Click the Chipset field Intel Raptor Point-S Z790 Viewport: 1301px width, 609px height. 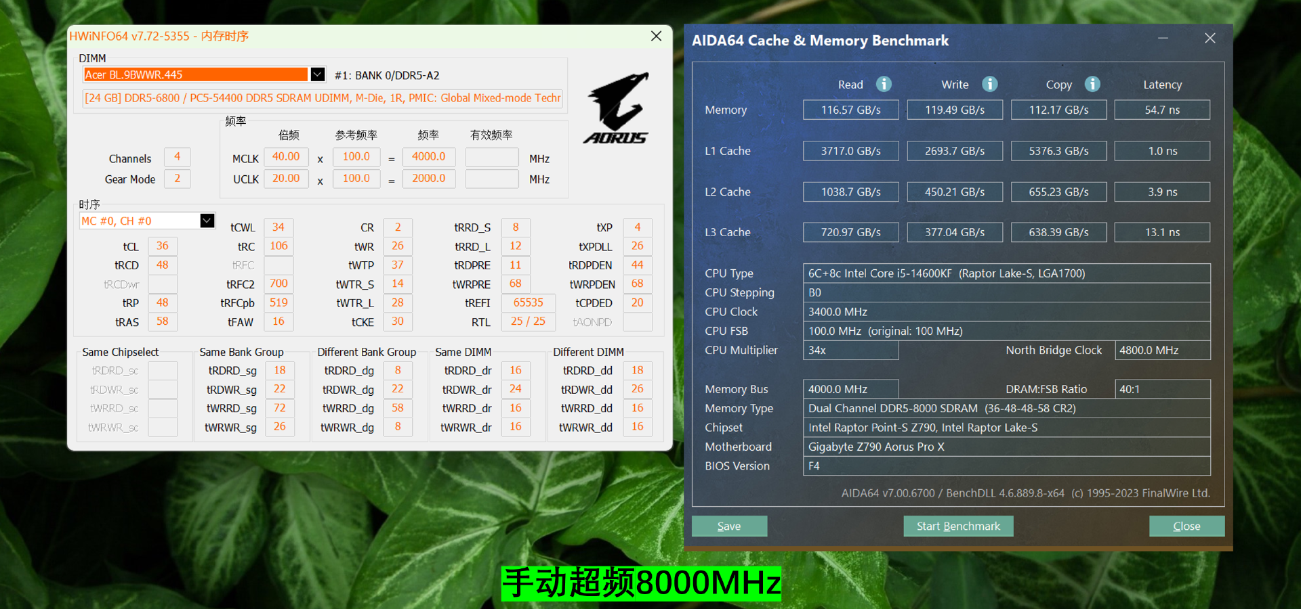pyautogui.click(x=1007, y=427)
